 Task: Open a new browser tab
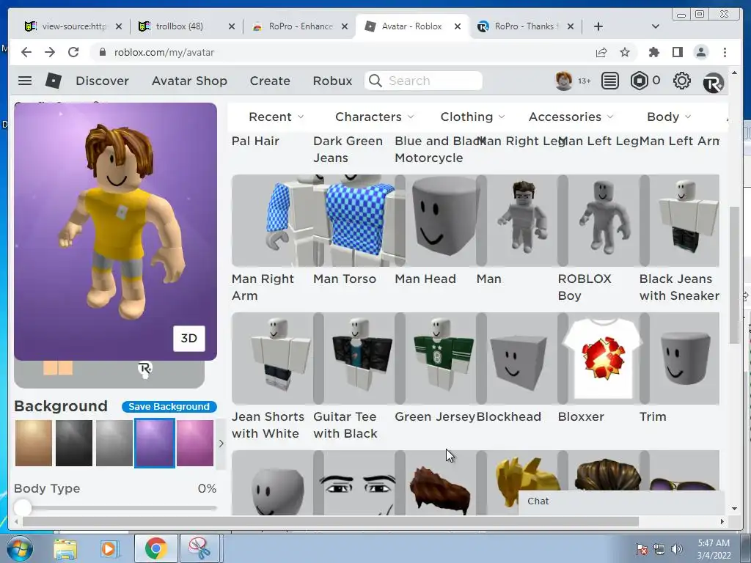pos(598,26)
